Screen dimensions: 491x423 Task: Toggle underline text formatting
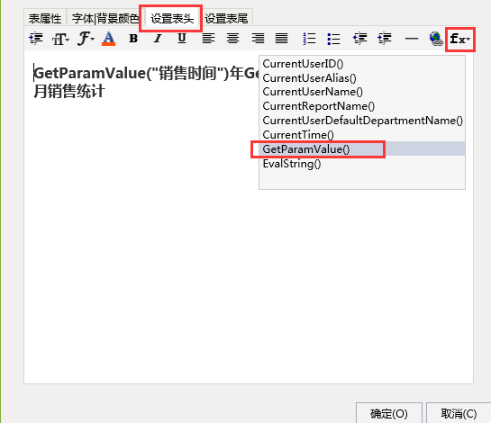(x=182, y=39)
